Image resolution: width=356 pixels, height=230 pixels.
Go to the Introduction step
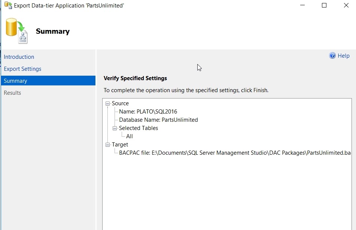click(x=19, y=57)
